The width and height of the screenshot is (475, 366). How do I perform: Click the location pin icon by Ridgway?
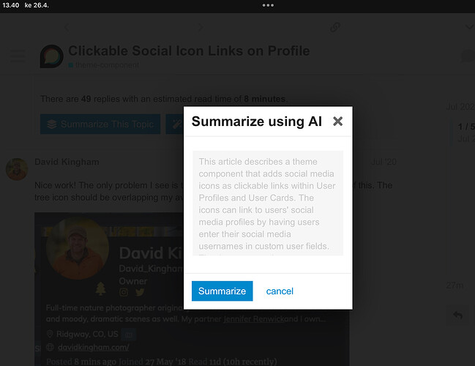(50, 334)
